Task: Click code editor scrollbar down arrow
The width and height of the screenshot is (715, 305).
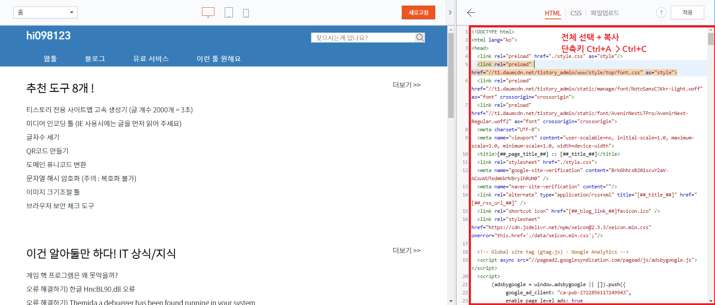Action: tap(711, 301)
